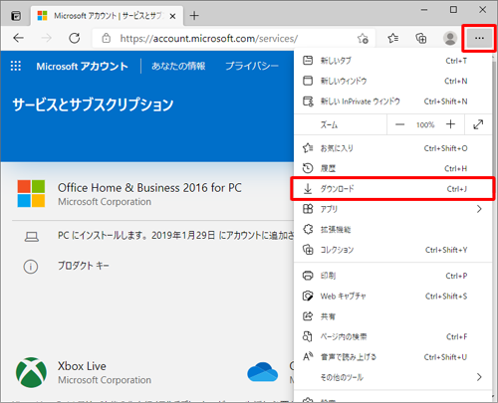Click Microsoft Corporation text under Xbox Live
Screen dimensions: 498x403
click(x=105, y=380)
